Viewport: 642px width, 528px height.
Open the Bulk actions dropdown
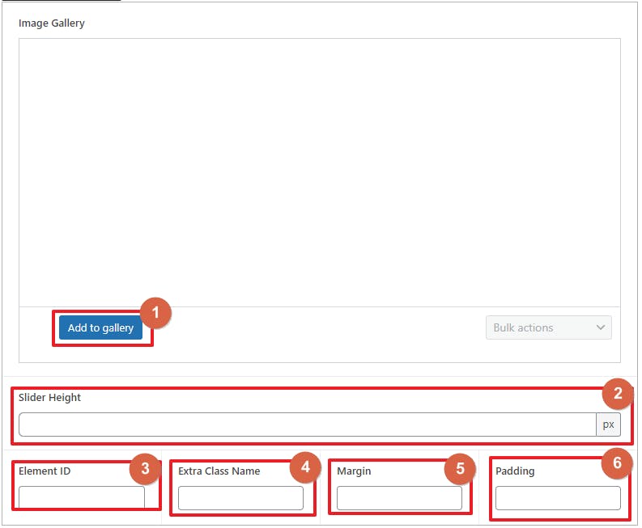click(x=548, y=327)
